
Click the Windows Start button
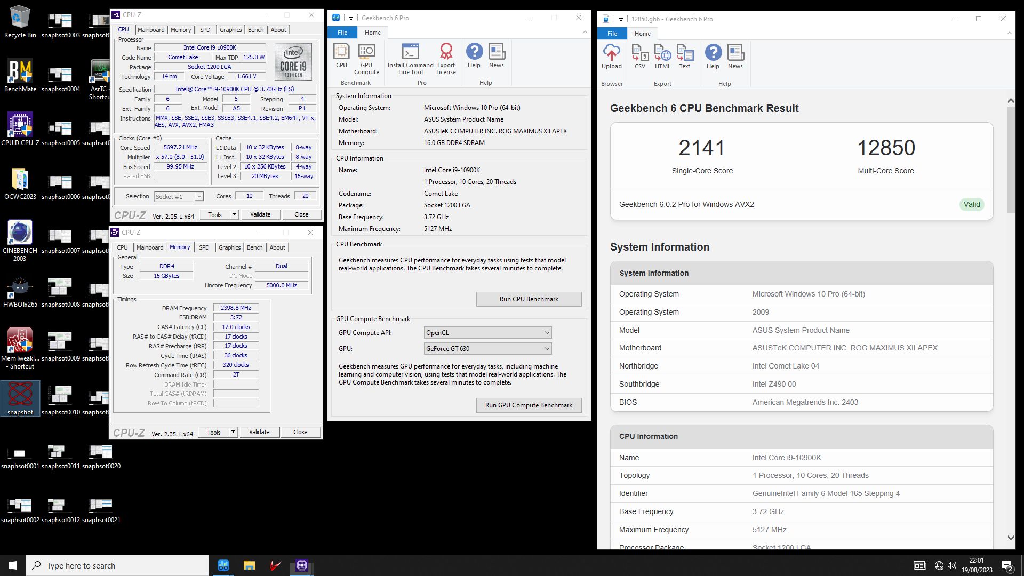(13, 565)
